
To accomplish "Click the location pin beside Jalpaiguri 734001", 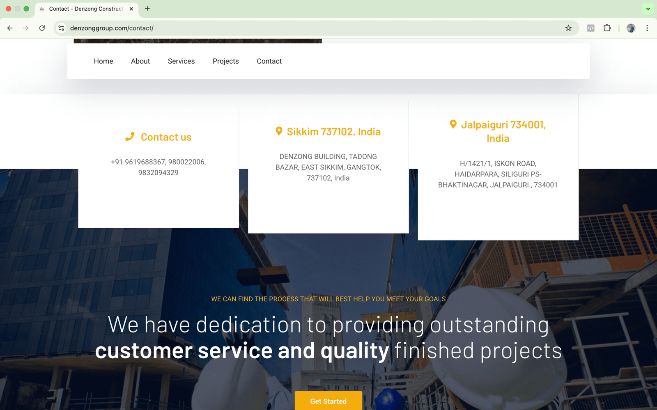I will click(x=453, y=124).
